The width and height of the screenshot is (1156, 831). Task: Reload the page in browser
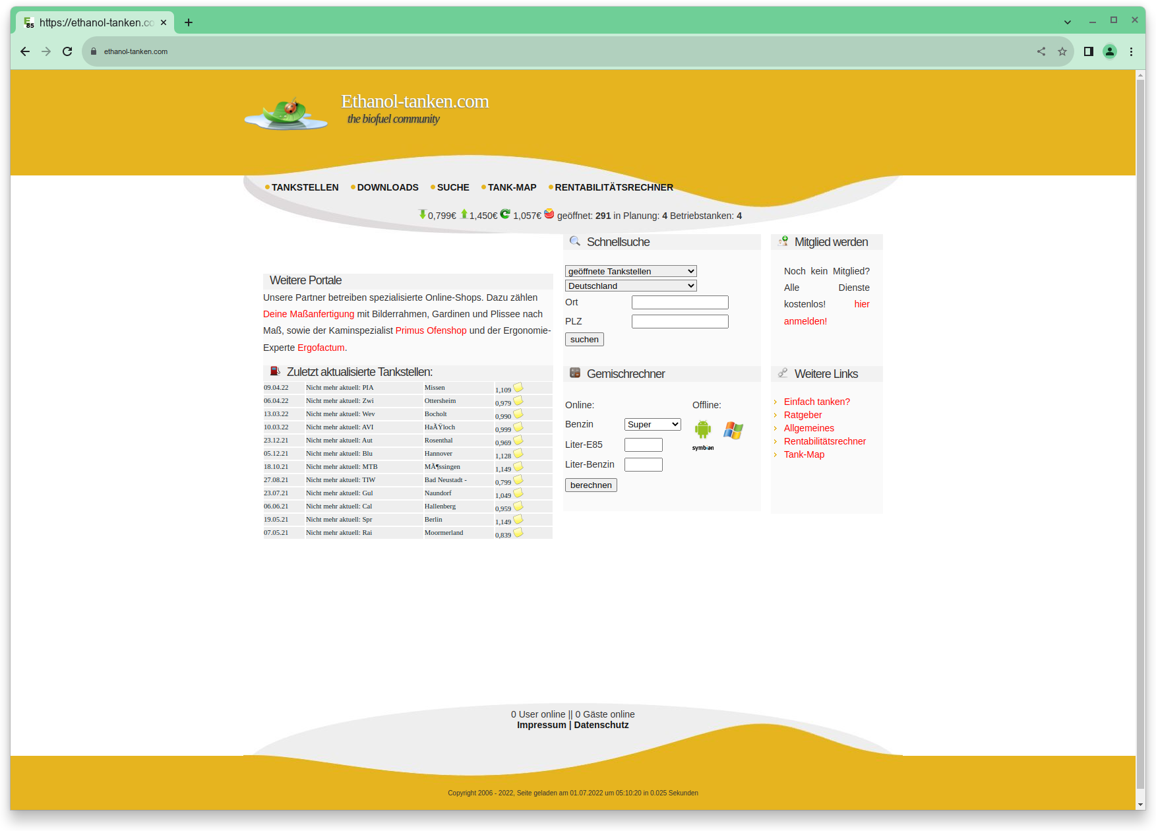coord(67,51)
